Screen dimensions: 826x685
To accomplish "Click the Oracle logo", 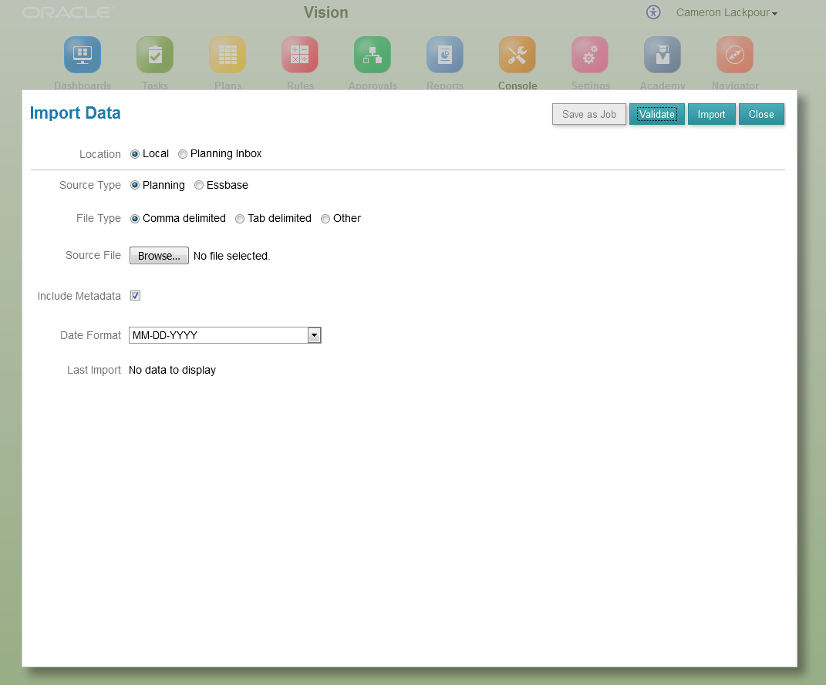I will pos(67,12).
